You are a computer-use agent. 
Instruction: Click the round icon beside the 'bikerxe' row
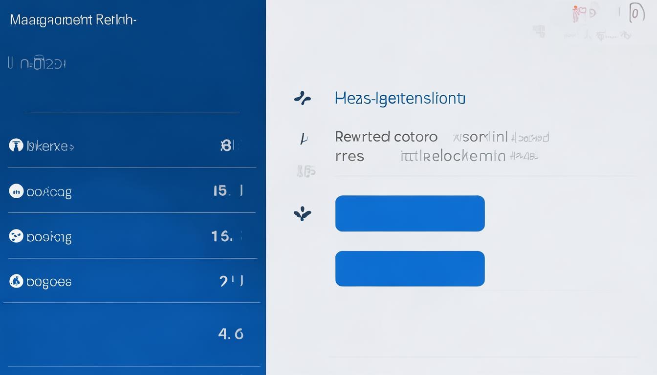[x=16, y=146]
